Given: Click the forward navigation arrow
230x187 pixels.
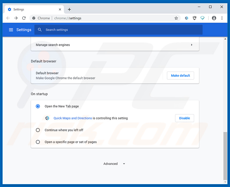Looking at the screenshot, I should [16, 18].
